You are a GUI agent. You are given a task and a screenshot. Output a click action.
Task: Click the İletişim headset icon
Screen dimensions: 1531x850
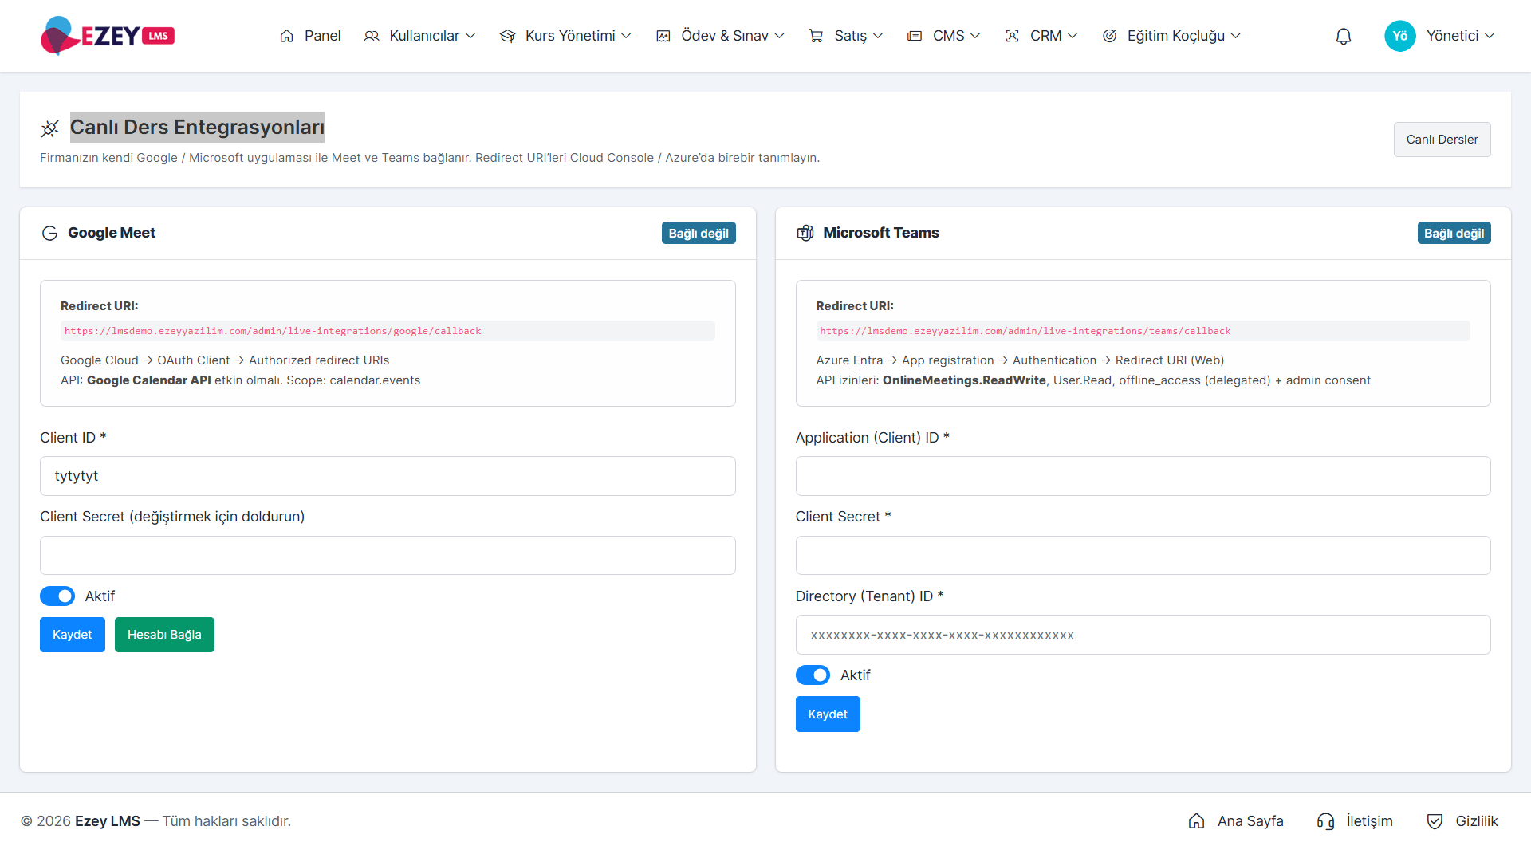1325,821
